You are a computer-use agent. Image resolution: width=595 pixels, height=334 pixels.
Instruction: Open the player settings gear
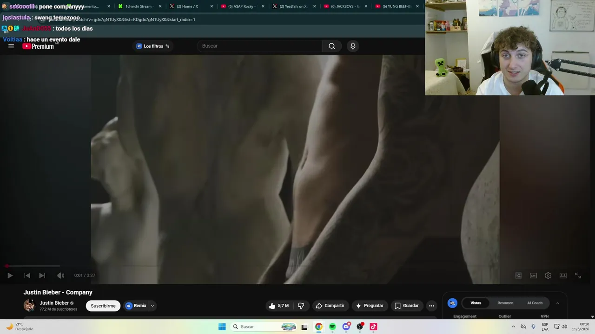click(x=548, y=276)
